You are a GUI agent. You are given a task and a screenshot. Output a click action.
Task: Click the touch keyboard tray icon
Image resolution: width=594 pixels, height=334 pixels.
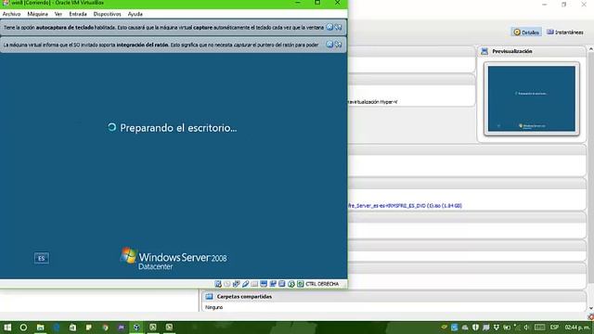(x=540, y=328)
